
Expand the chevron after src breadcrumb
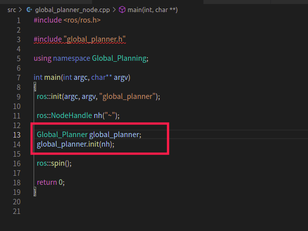pos(20,10)
